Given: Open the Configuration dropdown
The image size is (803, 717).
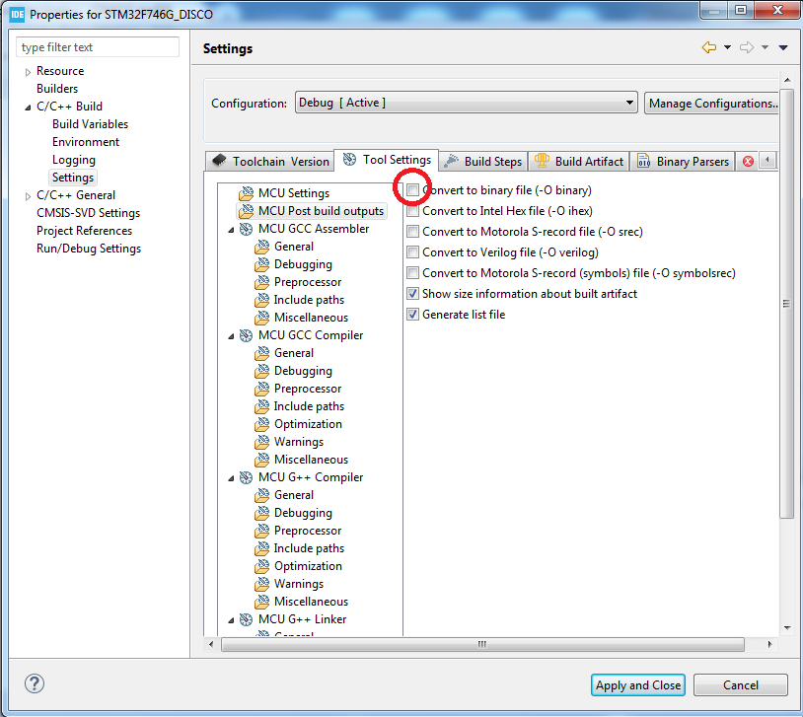Looking at the screenshot, I should coord(466,103).
